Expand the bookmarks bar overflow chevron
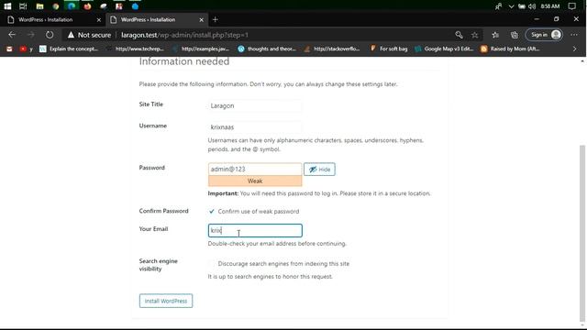The height and width of the screenshot is (330, 587). coord(575,49)
